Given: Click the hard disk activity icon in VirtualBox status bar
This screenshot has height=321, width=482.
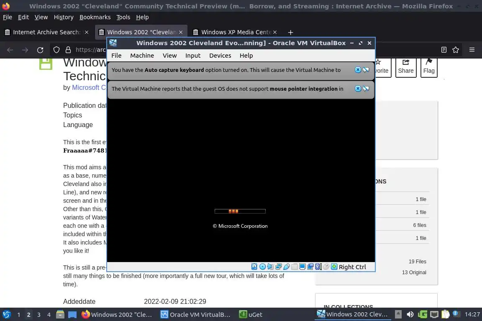Looking at the screenshot, I should pyautogui.click(x=254, y=267).
